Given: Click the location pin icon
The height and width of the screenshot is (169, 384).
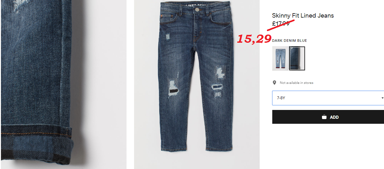Looking at the screenshot, I should point(274,83).
